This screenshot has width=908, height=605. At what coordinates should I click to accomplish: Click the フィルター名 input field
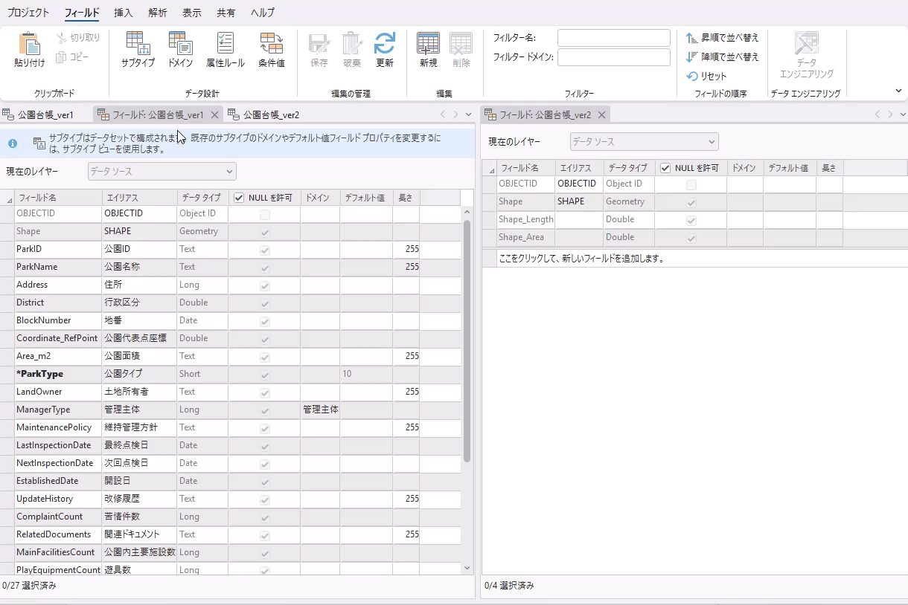(613, 38)
